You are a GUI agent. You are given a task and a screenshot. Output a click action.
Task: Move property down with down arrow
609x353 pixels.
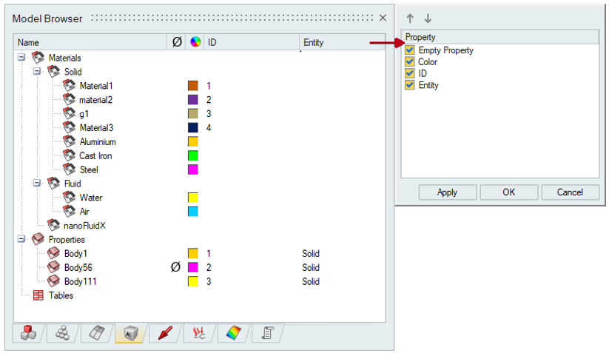(x=428, y=19)
